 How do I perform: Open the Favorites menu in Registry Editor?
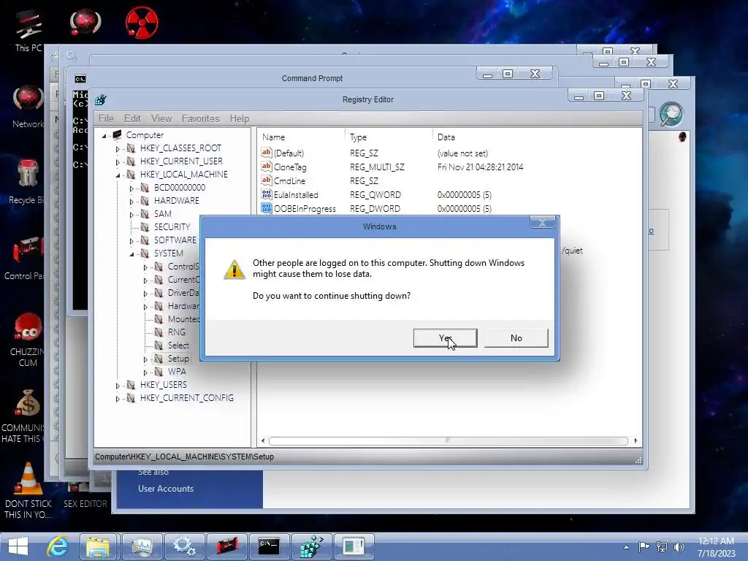click(x=200, y=118)
